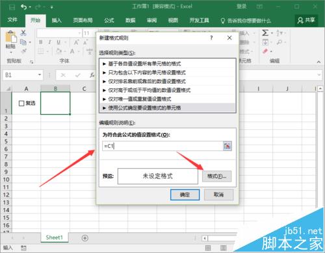325x253 pixels.
Task: Click the Tell Me lightbulb search box
Action: pyautogui.click(x=246, y=21)
